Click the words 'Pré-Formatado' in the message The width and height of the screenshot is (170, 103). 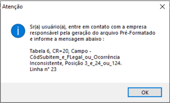(x=137, y=33)
